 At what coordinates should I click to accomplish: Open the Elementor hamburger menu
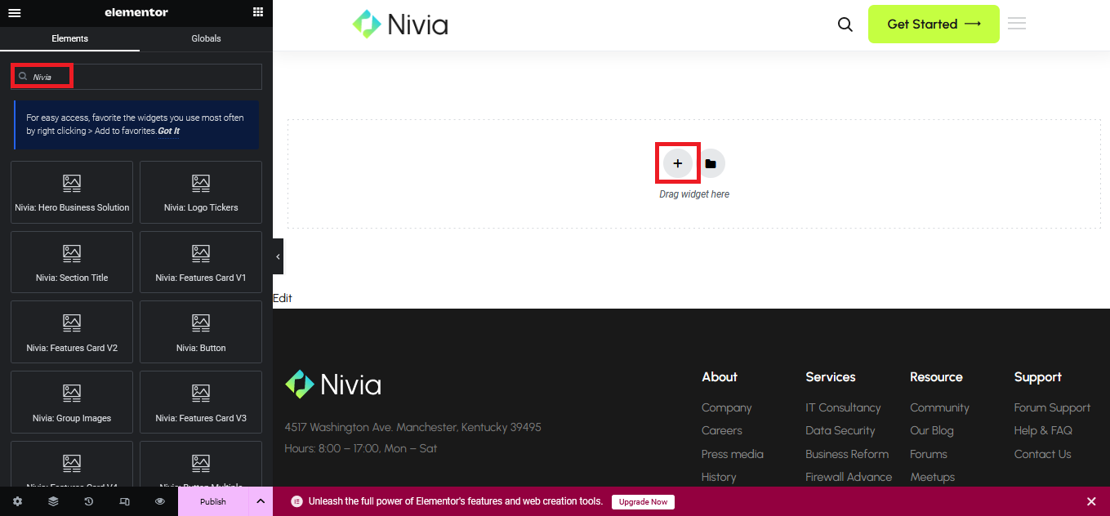click(x=14, y=12)
